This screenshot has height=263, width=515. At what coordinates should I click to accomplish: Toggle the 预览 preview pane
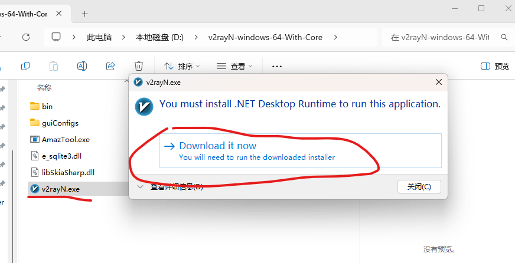[495, 66]
